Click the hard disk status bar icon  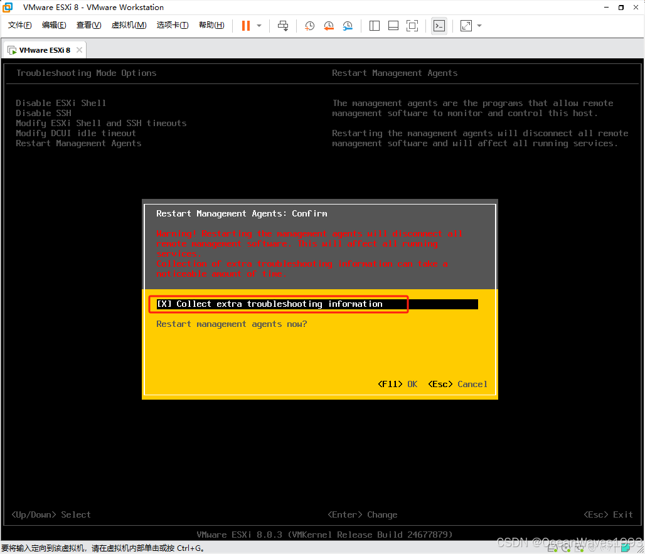(552, 546)
